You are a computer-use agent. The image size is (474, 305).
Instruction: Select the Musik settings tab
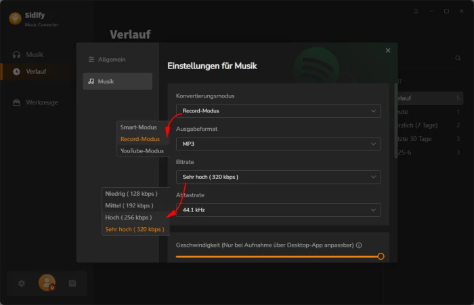pyautogui.click(x=118, y=81)
